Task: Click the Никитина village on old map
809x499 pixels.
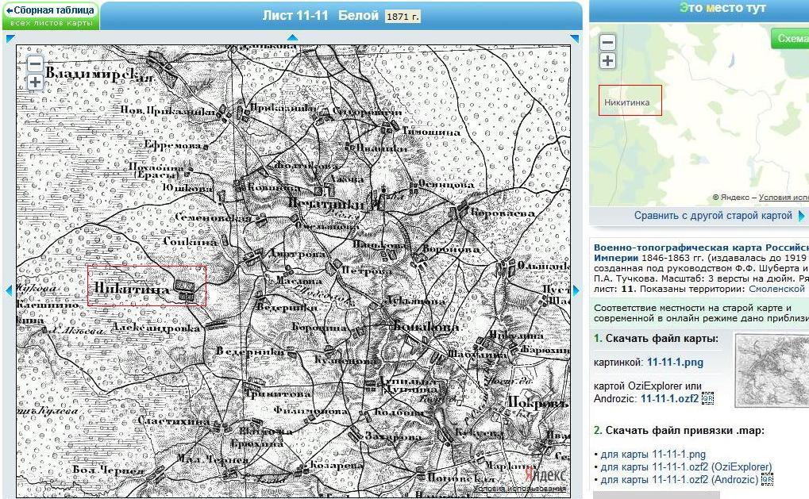Action: click(147, 286)
